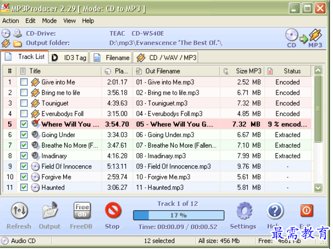Open the Output folder icon button
The height and width of the screenshot is (249, 333).
(50, 211)
